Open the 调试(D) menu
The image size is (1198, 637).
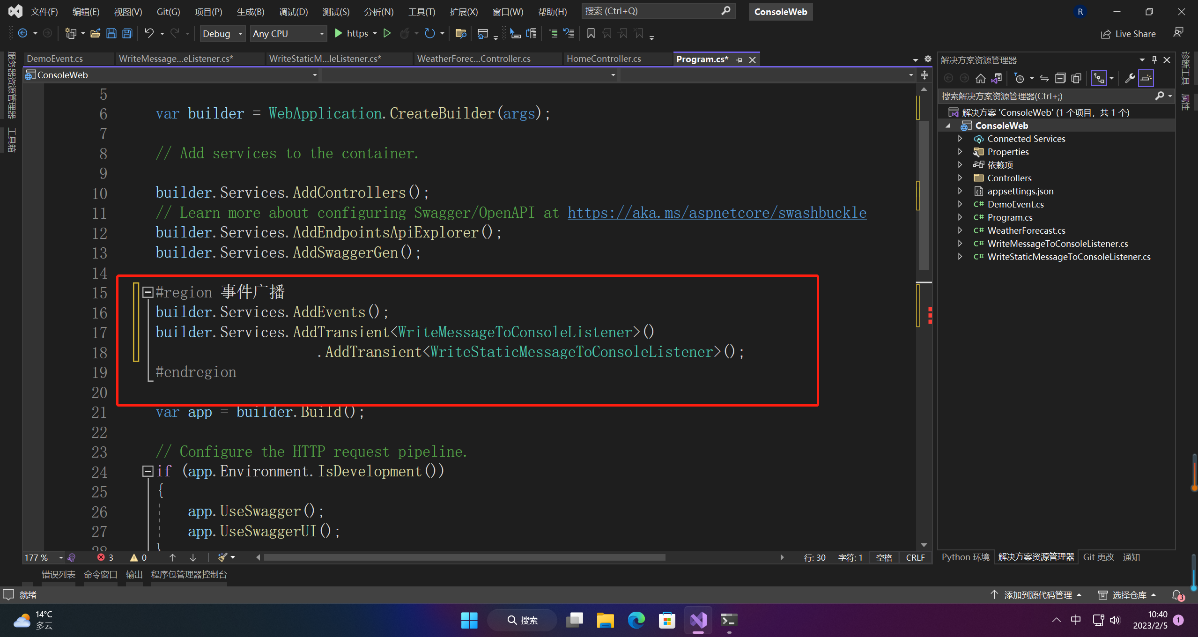coord(293,12)
